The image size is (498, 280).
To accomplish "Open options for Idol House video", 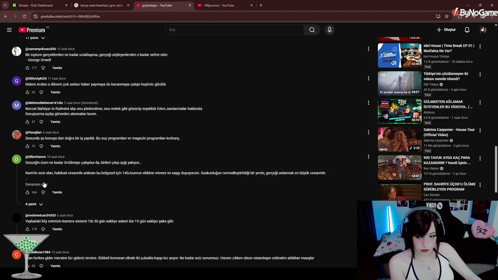I will (x=480, y=46).
